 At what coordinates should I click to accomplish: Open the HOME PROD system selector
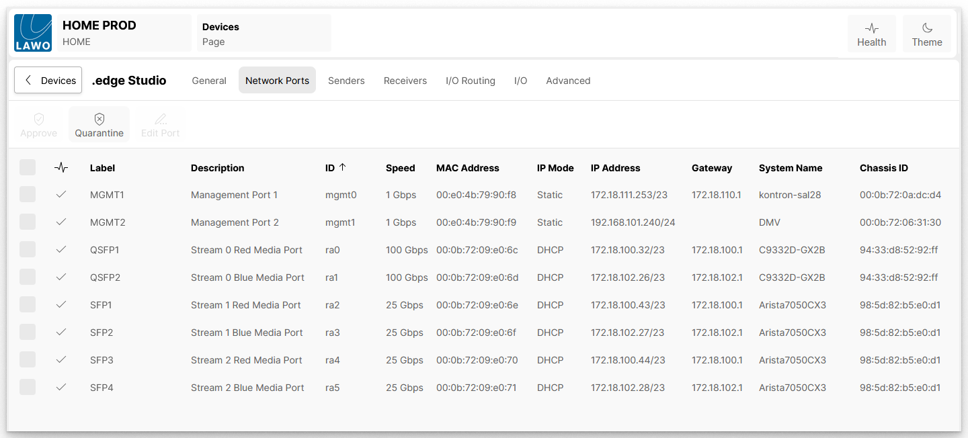click(x=124, y=33)
